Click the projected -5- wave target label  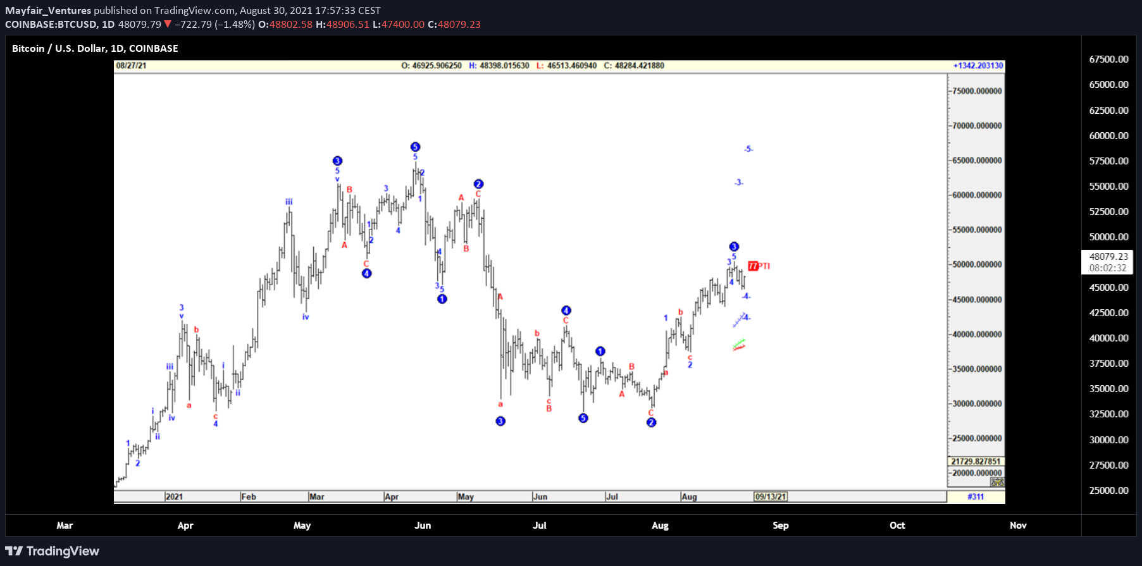(x=748, y=149)
